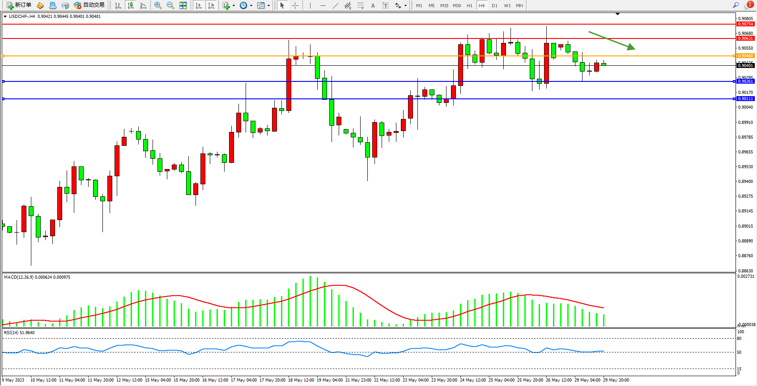Switch to the D1 timeframe
757x386 pixels.
(x=494, y=5)
